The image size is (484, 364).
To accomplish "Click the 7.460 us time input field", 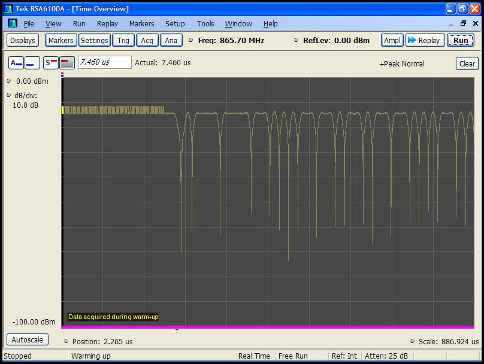I will coord(105,62).
